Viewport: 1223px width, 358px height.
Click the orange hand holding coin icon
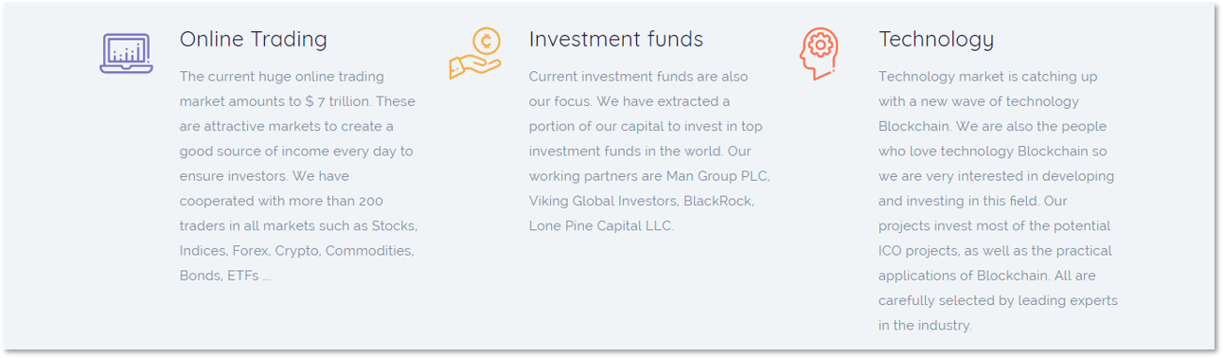pos(474,53)
